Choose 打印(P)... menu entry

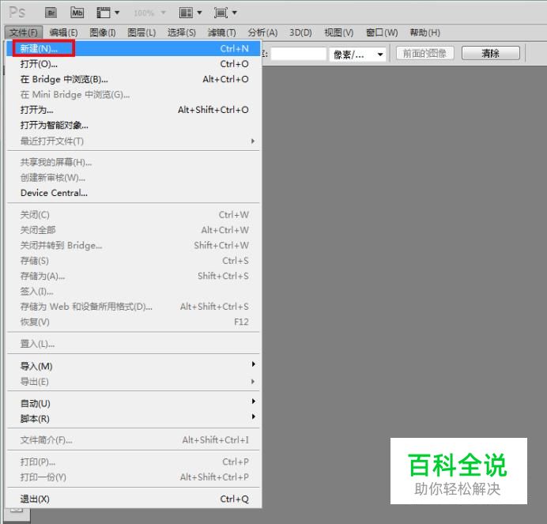134,462
